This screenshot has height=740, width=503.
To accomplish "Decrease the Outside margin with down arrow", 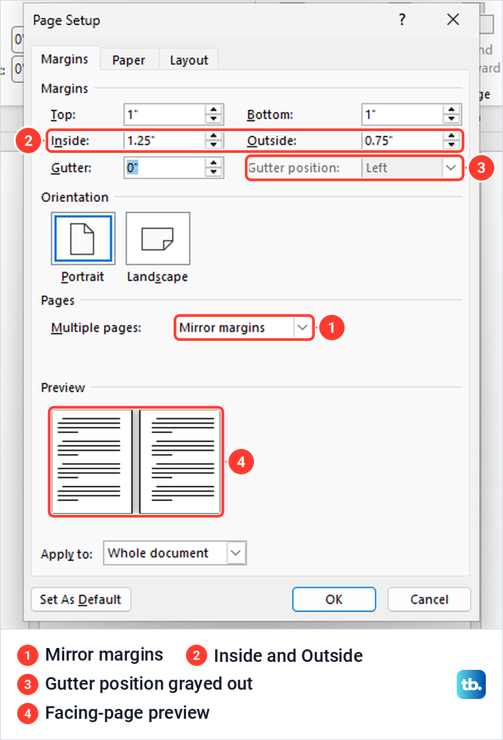I will point(451,146).
